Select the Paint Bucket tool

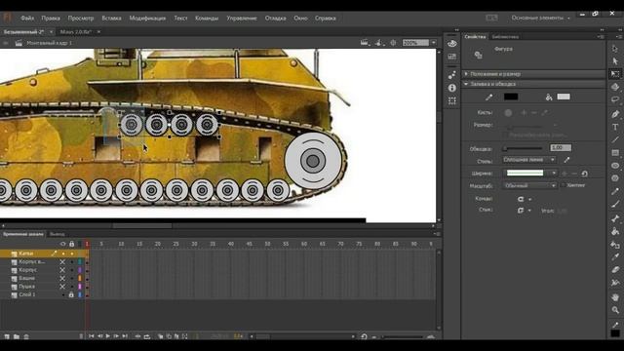(615, 232)
